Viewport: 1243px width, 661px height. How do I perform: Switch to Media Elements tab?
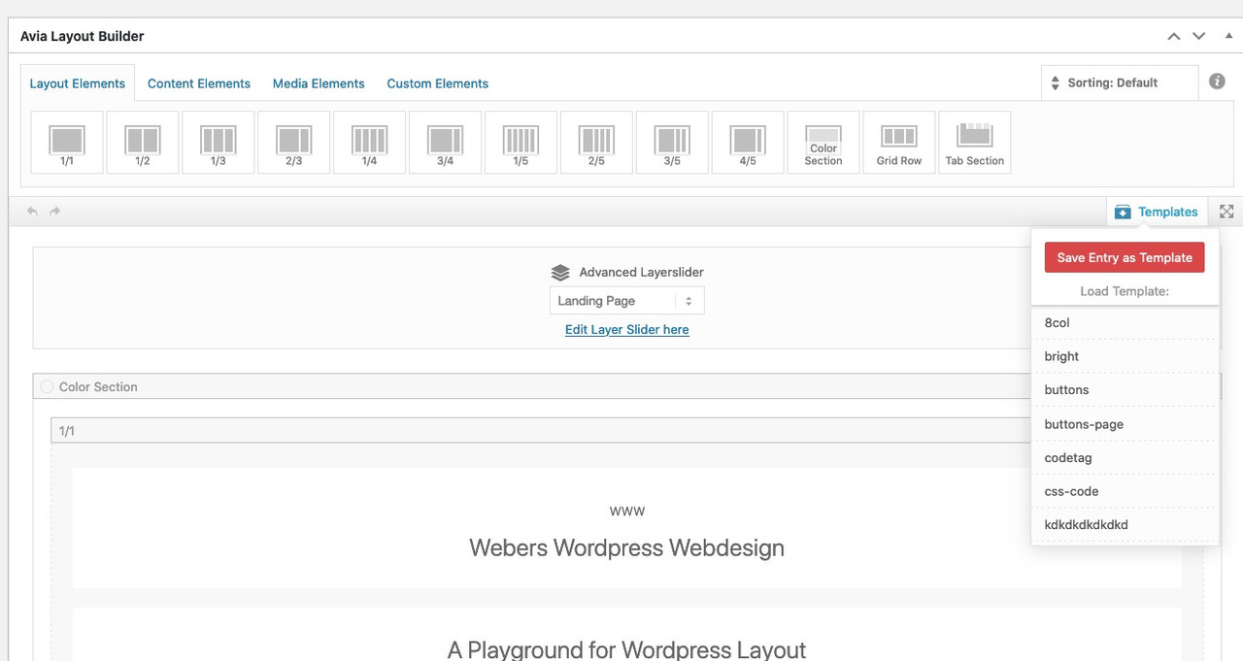(x=319, y=83)
